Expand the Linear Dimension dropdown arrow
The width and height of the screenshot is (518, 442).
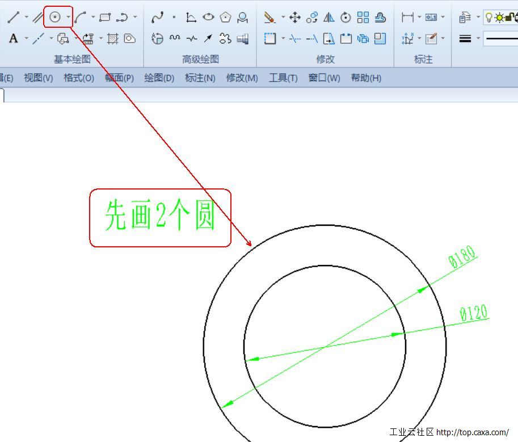[x=419, y=16]
